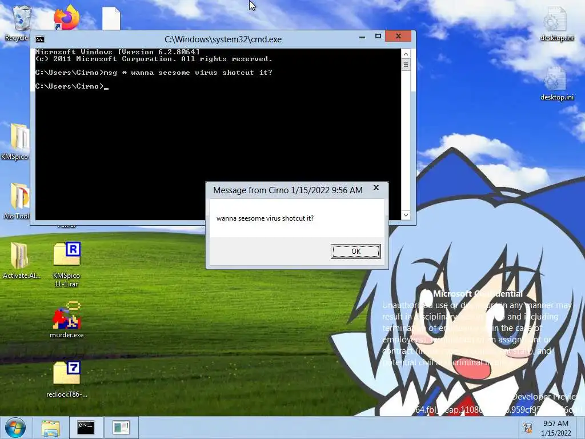Click the 'Message from Cirno' dialog title
The image size is (585, 439).
pyautogui.click(x=288, y=190)
